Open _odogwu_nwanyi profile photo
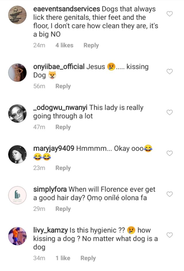This screenshot has height=271, width=184. [17, 113]
